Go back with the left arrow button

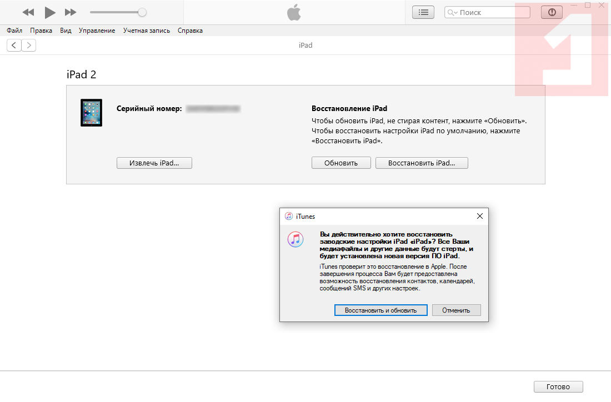pos(14,45)
